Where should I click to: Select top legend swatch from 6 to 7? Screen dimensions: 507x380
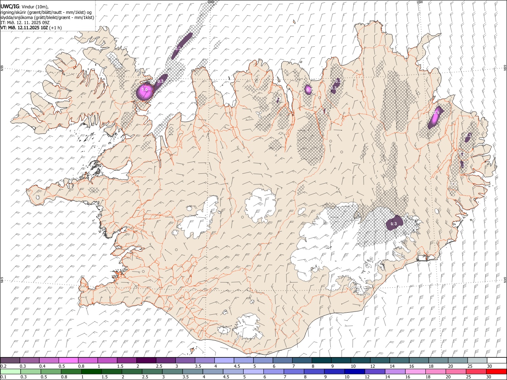pos(282,361)
